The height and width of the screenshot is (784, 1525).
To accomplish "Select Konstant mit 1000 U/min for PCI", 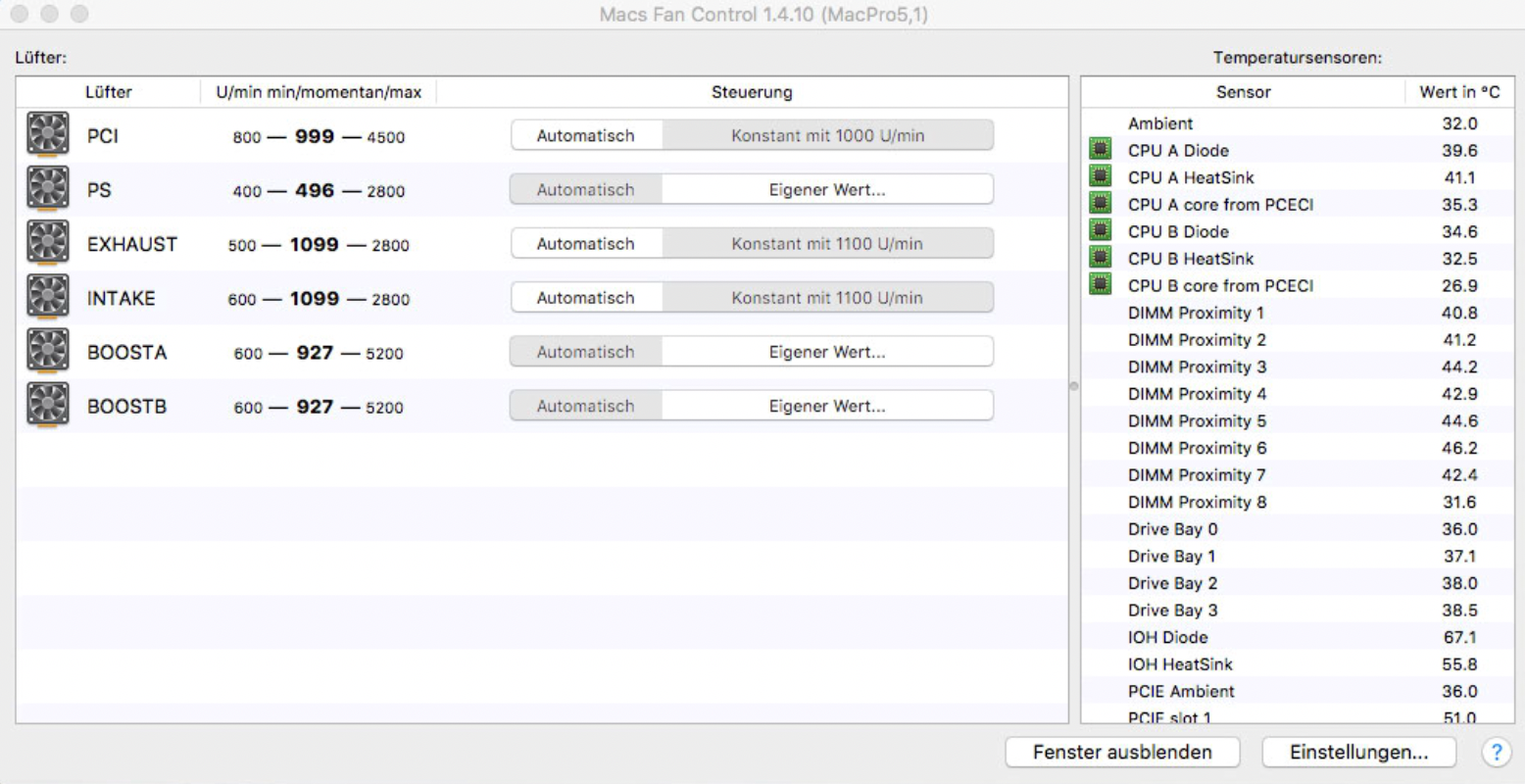I will pyautogui.click(x=827, y=135).
